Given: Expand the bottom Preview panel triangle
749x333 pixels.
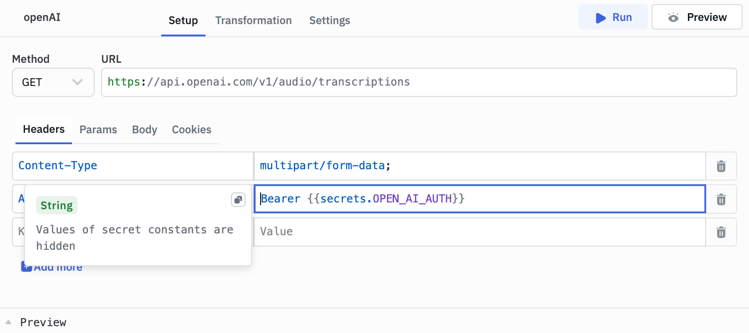Looking at the screenshot, I should [8, 322].
